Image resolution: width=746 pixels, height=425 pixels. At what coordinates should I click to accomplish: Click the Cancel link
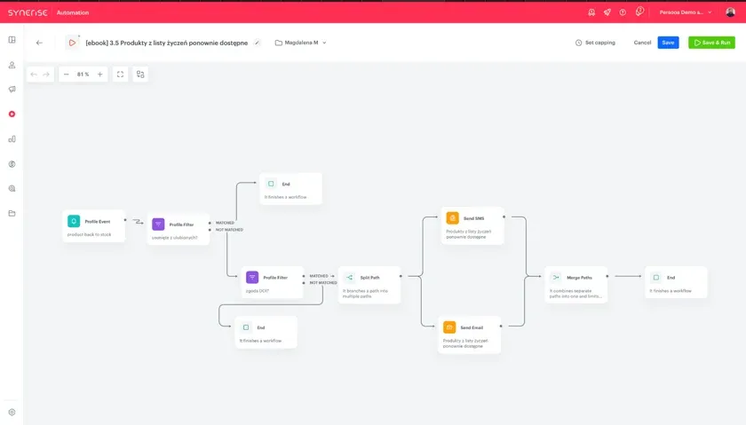pyautogui.click(x=642, y=43)
